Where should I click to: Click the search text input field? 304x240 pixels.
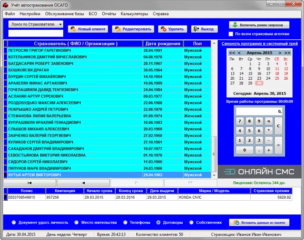(x=36, y=33)
